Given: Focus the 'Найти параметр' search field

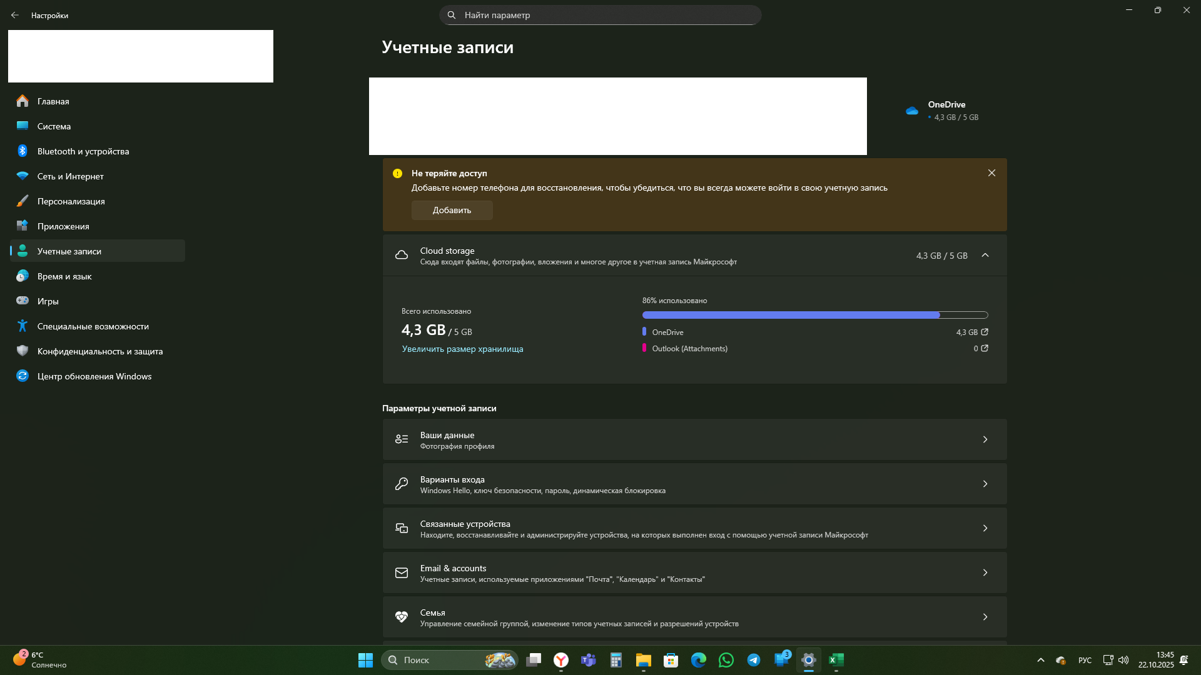Looking at the screenshot, I should [600, 15].
